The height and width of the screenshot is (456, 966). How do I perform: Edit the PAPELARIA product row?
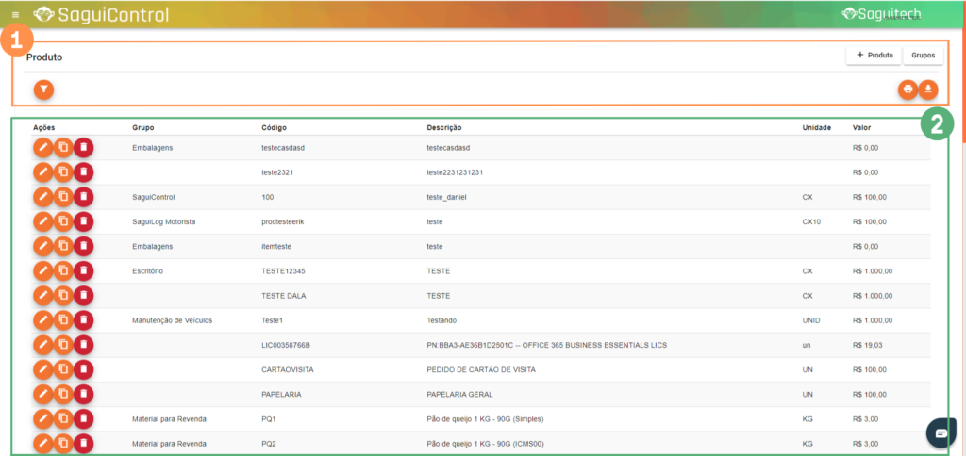[42, 394]
